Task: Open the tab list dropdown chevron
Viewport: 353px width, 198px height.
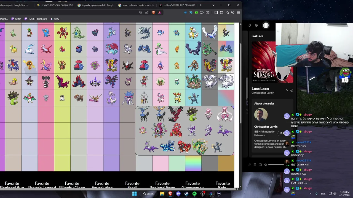Action: coord(213,5)
